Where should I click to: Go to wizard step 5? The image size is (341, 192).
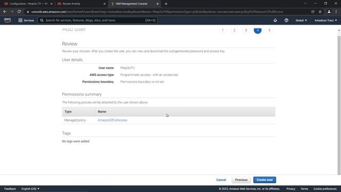point(269,30)
